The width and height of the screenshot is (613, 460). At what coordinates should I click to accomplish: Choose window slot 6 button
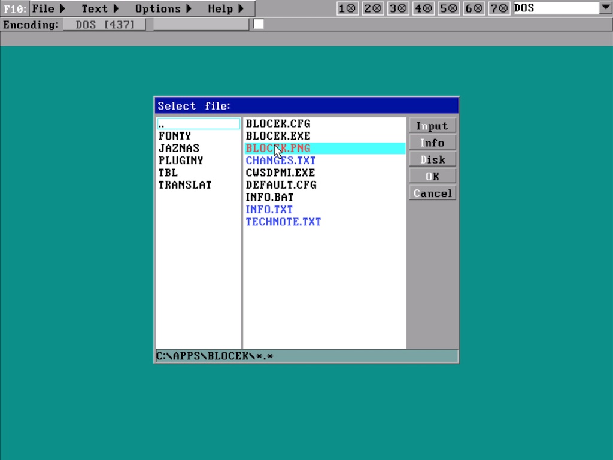pos(474,8)
